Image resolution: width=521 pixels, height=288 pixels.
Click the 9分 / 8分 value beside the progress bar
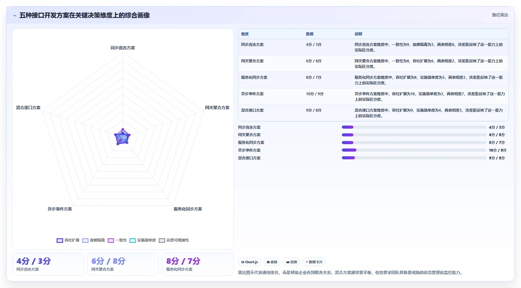coord(497,158)
